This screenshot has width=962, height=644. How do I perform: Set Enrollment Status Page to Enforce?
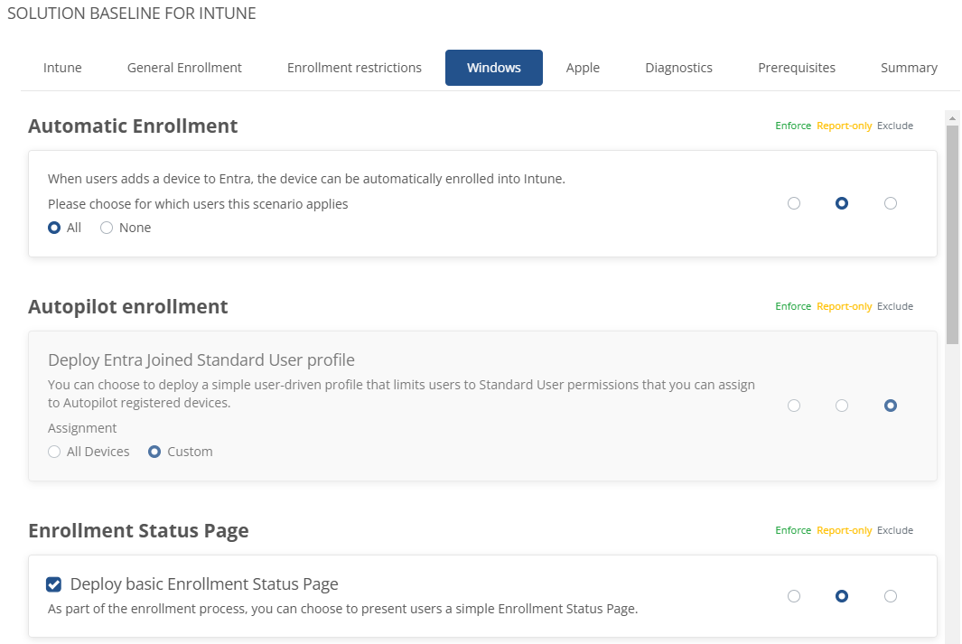coord(794,596)
